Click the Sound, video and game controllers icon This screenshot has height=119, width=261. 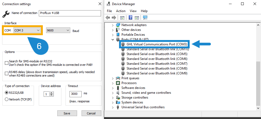pyautogui.click(x=118, y=93)
